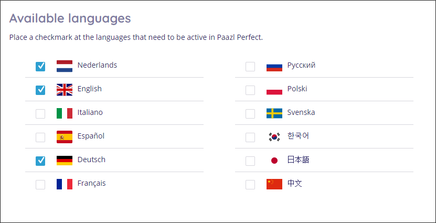Screen dimensions: 436x223
Task: Click the South Korean flag icon
Action: (274, 137)
